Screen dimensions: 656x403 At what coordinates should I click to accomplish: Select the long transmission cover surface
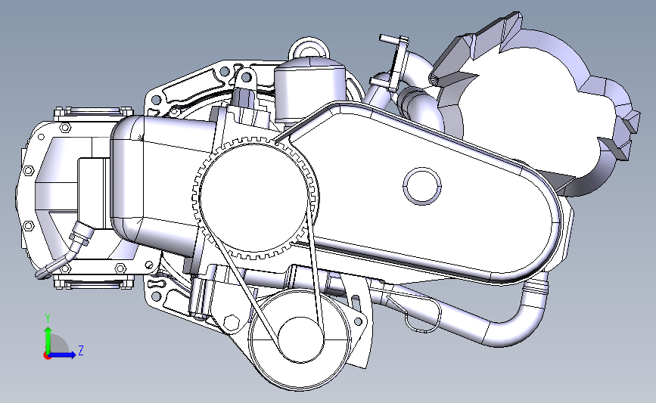[x=422, y=192]
